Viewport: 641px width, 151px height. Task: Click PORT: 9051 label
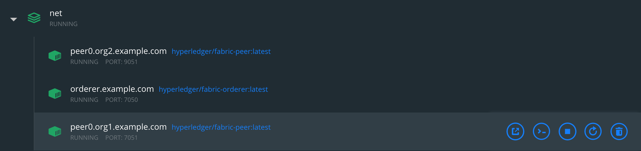[121, 62]
